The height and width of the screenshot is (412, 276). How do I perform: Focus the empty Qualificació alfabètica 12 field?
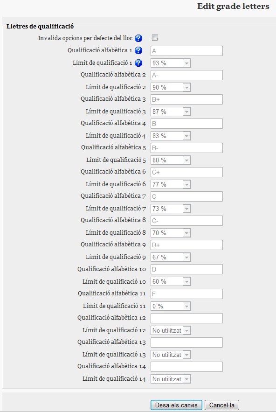click(x=186, y=318)
